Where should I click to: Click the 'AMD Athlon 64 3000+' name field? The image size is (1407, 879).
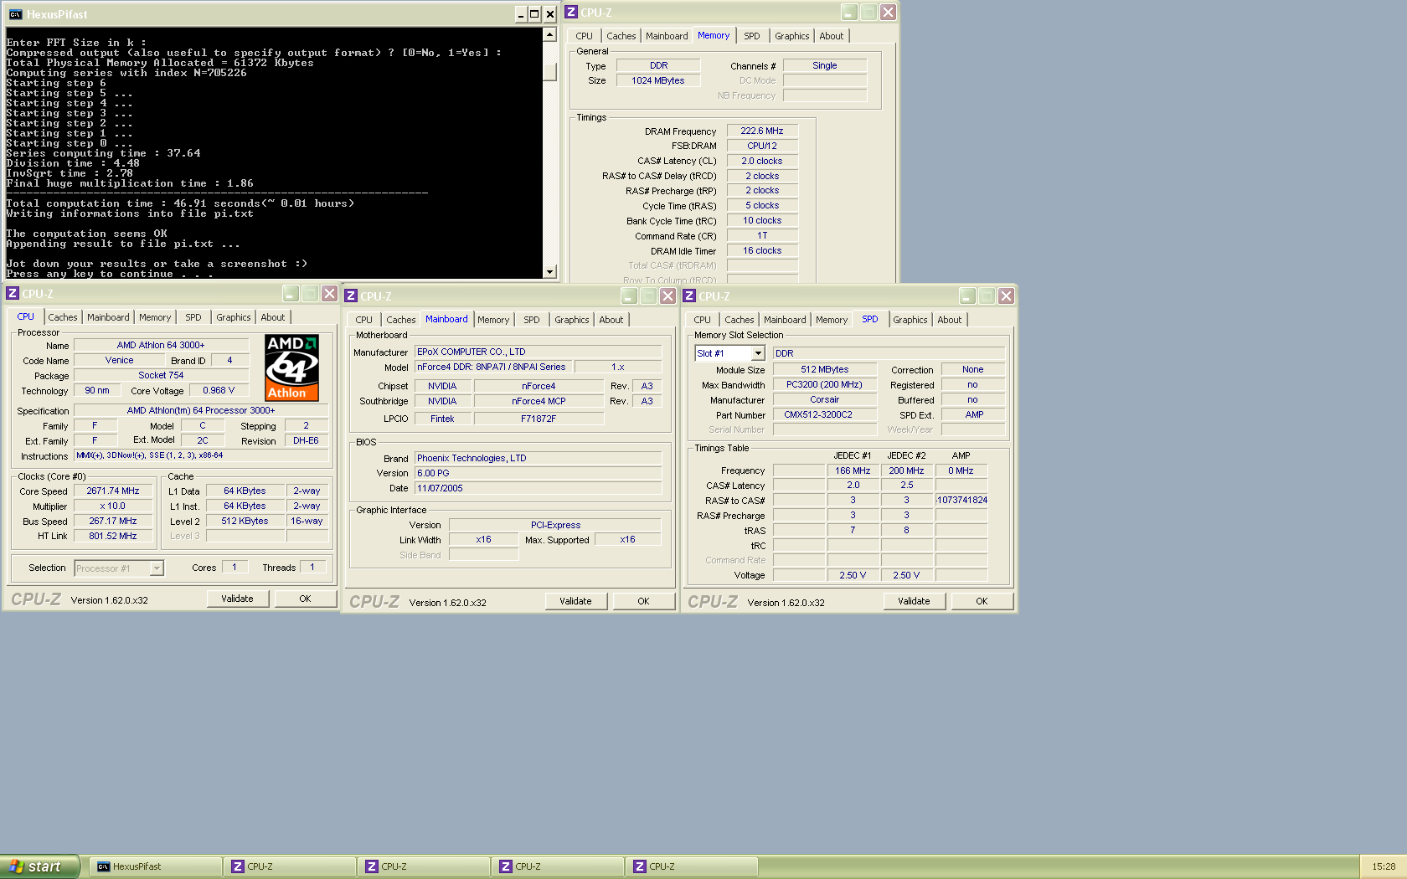tap(161, 345)
